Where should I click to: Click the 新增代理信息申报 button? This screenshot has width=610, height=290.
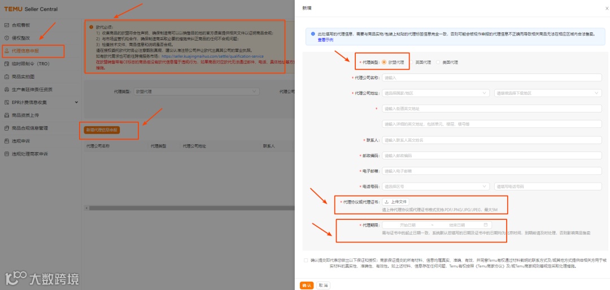coord(102,130)
